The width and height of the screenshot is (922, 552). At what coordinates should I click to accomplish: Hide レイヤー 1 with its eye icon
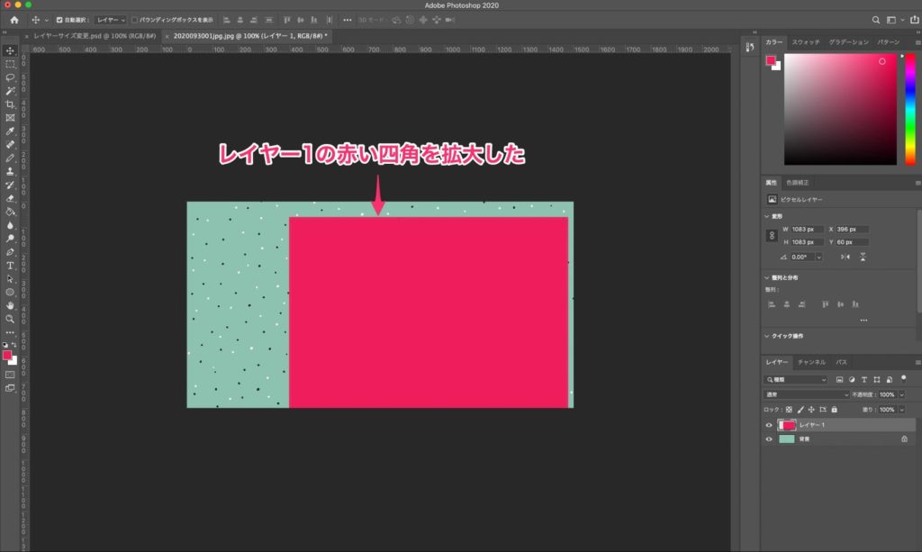[769, 425]
